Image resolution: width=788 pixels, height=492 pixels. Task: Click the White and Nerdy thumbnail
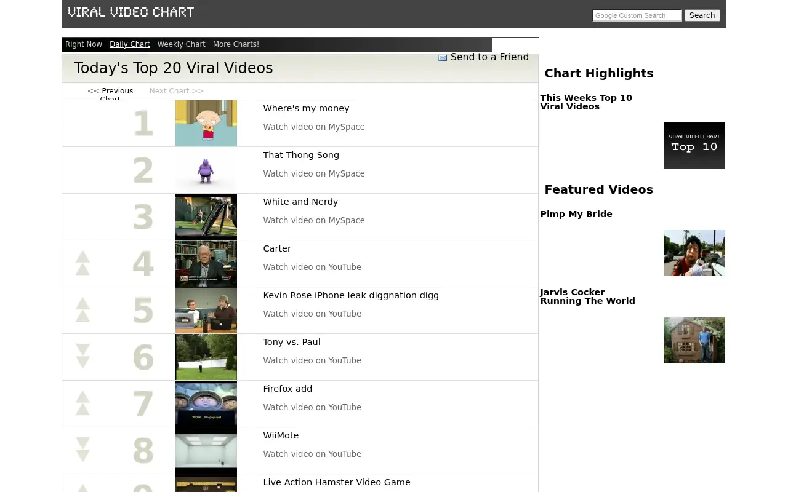tap(206, 216)
